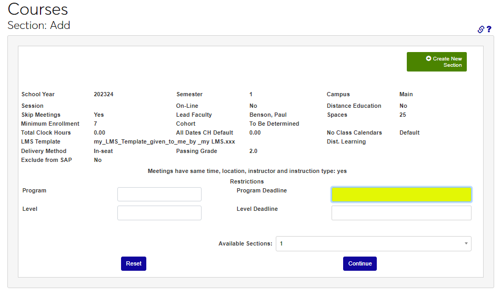
Task: Focus the yellow Program Deadline field
Action: click(401, 195)
